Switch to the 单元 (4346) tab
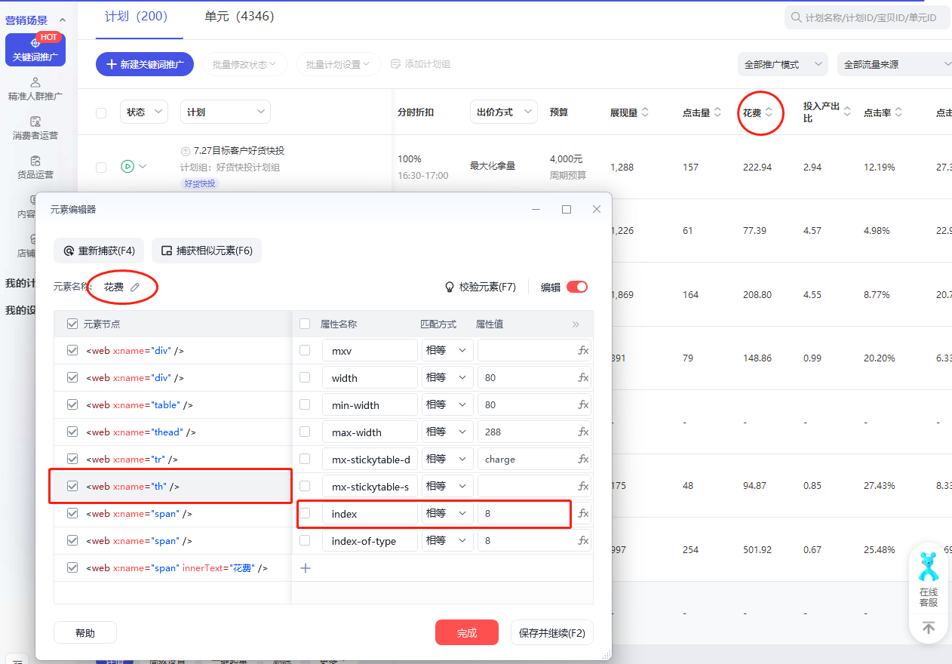 [x=239, y=17]
